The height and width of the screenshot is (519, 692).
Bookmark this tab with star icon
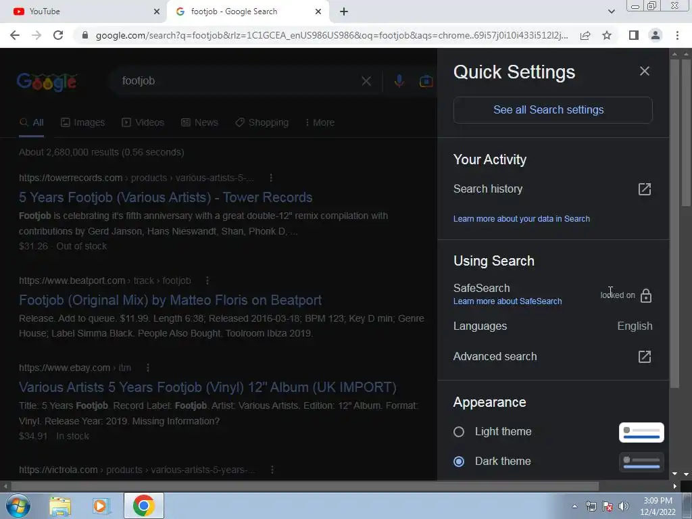click(607, 35)
